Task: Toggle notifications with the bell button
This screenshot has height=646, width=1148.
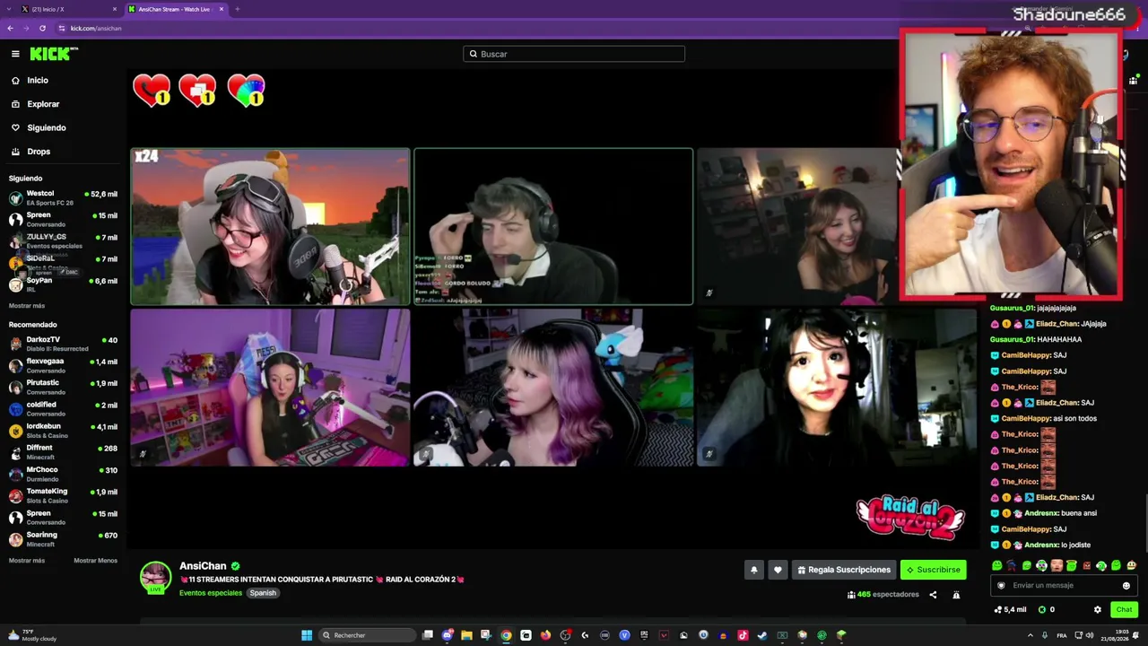Action: (x=754, y=570)
